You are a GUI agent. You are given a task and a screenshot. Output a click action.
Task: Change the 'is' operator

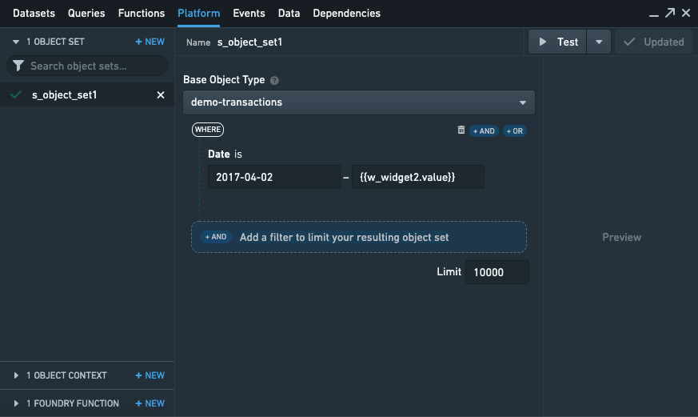click(238, 154)
